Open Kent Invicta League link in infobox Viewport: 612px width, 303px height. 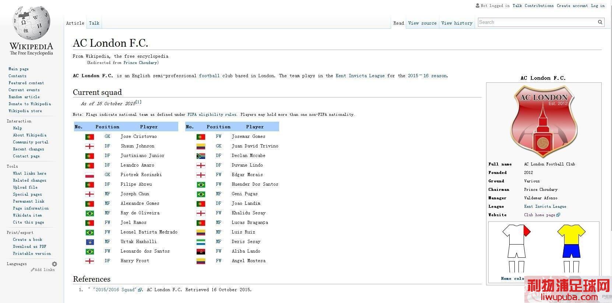[545, 207]
